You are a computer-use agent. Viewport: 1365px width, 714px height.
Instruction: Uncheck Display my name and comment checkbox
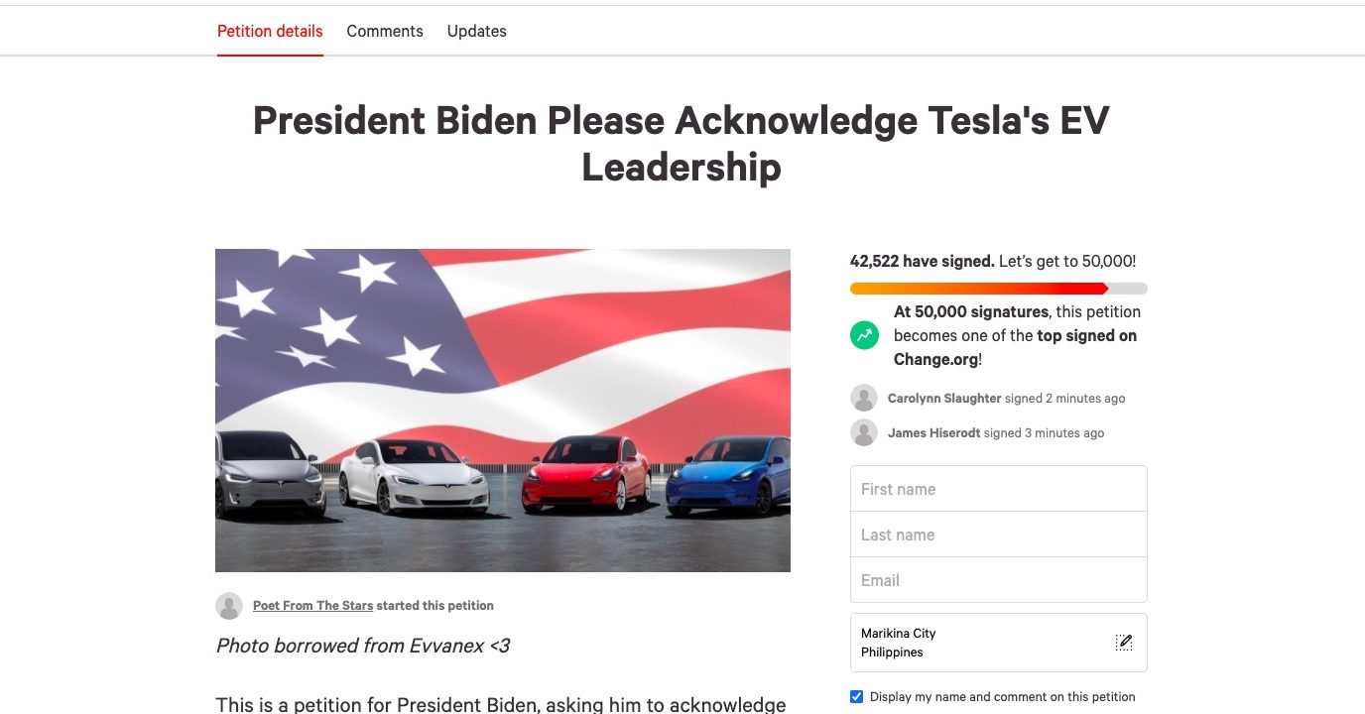857,696
